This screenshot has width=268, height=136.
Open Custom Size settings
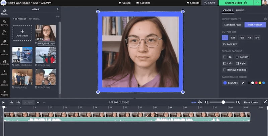click(x=230, y=44)
